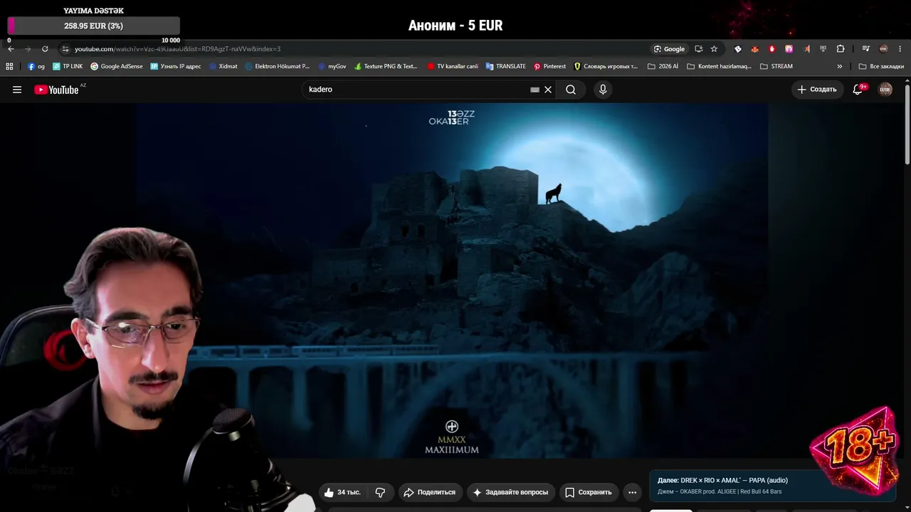The height and width of the screenshot is (512, 911).
Task: Open the Google AdSense bookmark
Action: point(117,66)
